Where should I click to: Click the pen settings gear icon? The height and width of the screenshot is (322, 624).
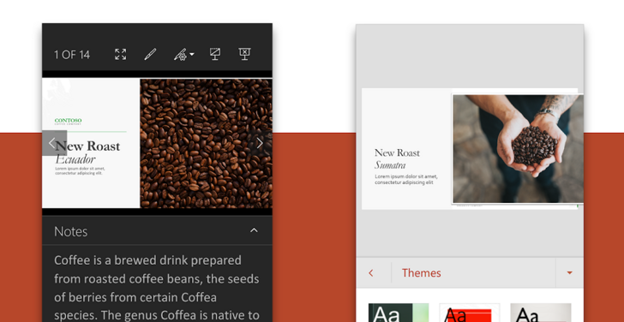pos(181,55)
